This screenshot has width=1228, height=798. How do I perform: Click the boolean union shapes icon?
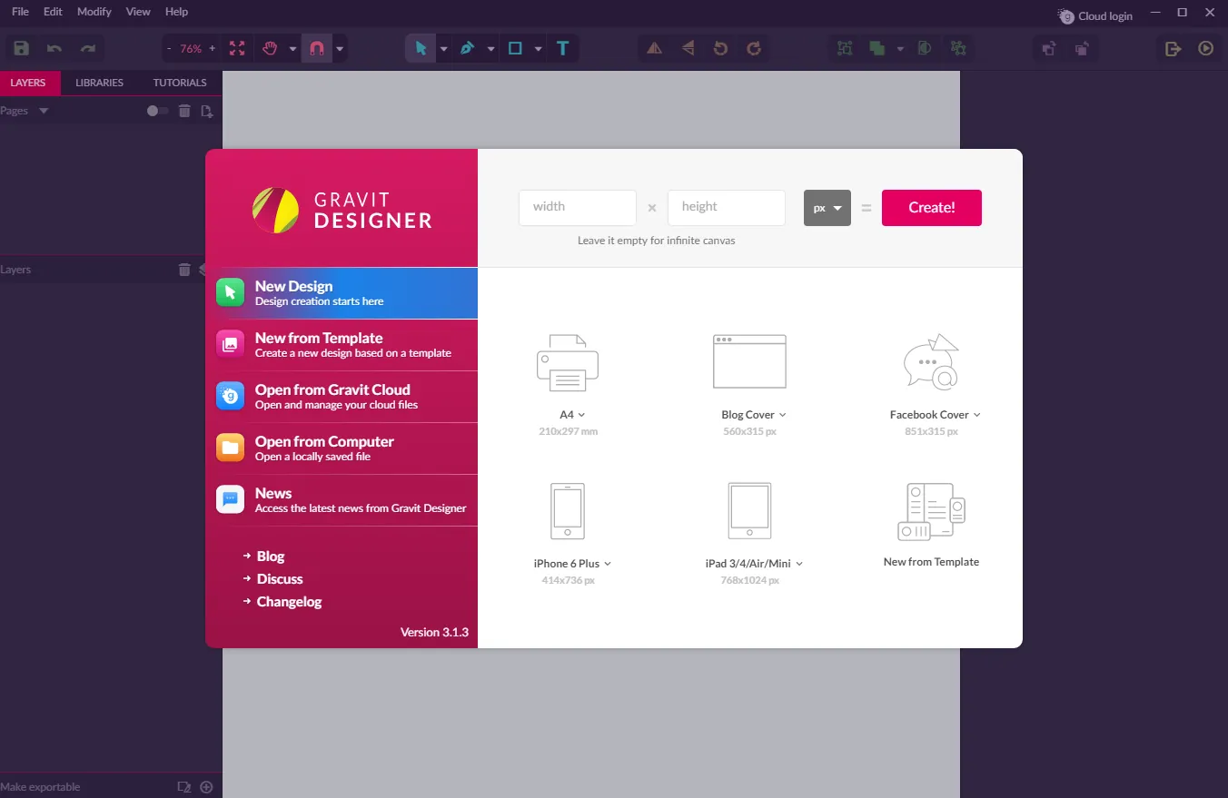coord(876,48)
